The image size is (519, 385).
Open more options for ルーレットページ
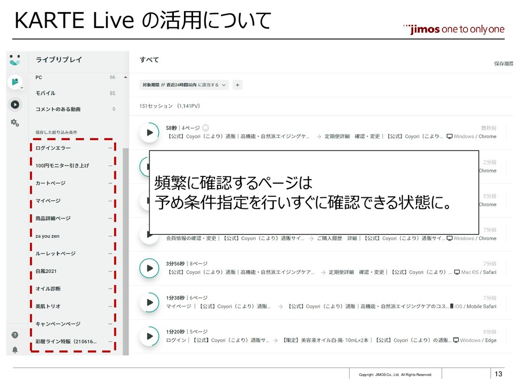110,254
